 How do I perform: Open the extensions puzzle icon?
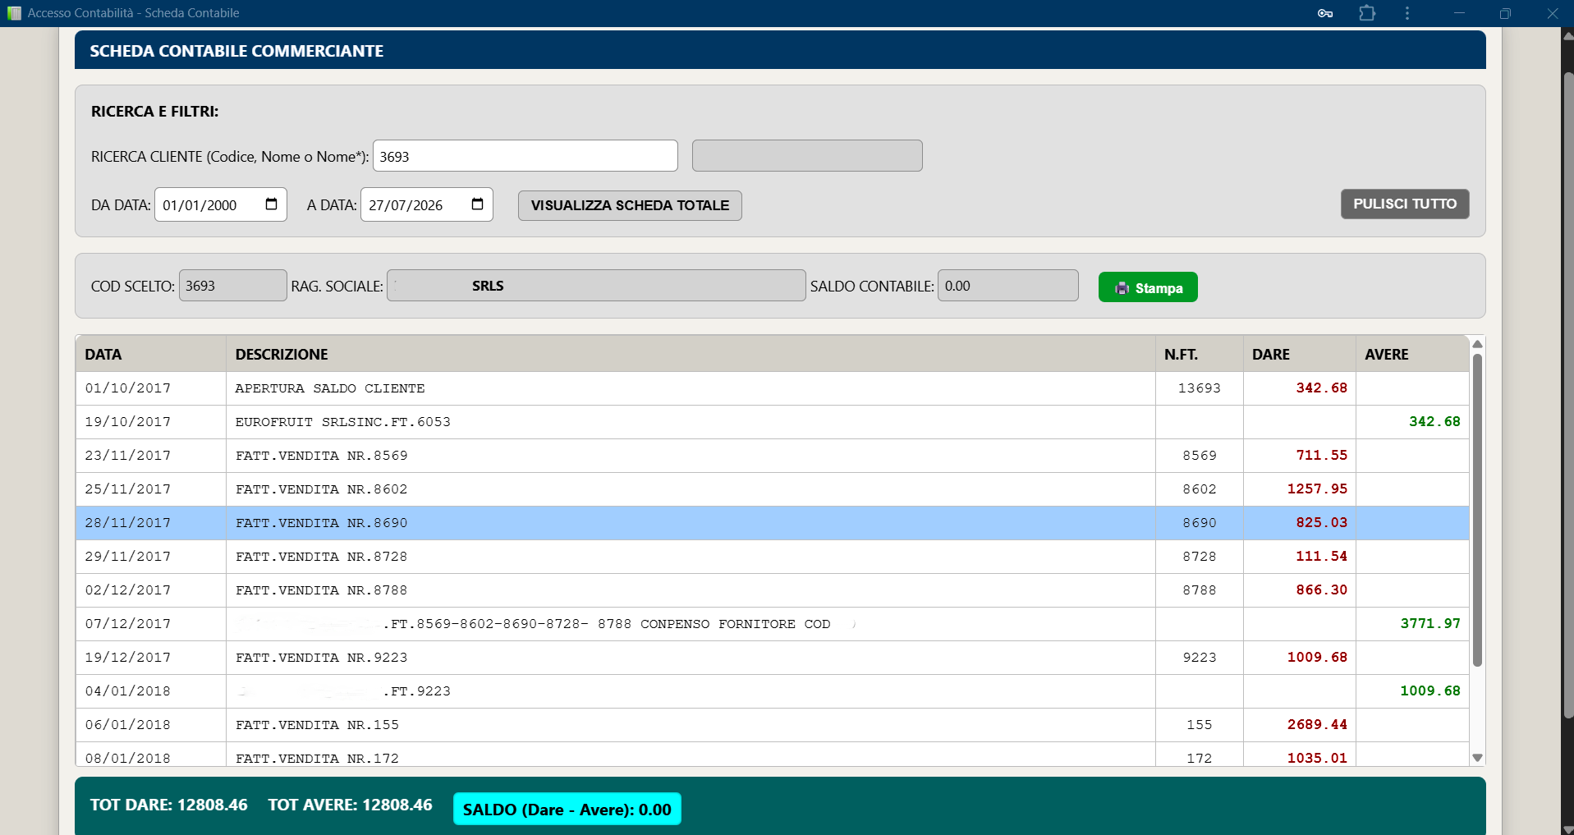pos(1367,13)
